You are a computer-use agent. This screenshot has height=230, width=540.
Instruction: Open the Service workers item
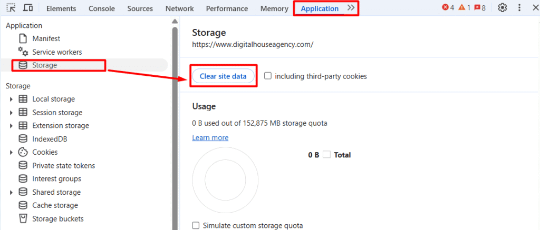pos(57,52)
